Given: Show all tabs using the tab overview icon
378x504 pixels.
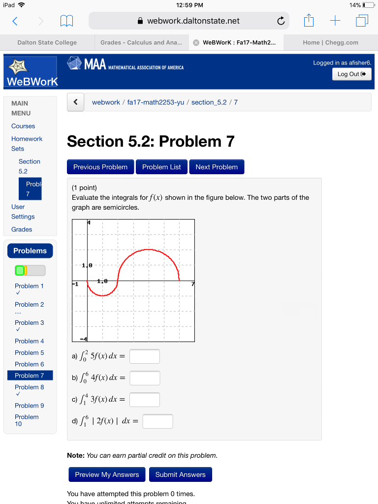Looking at the screenshot, I should point(362,21).
